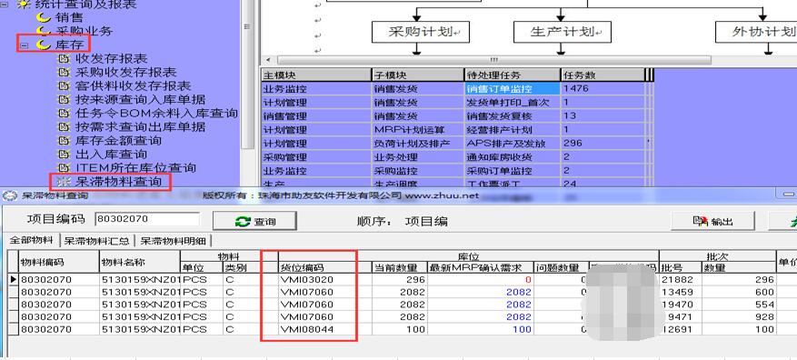Click the 查询 button
Image resolution: width=797 pixels, height=360 pixels.
[x=254, y=221]
